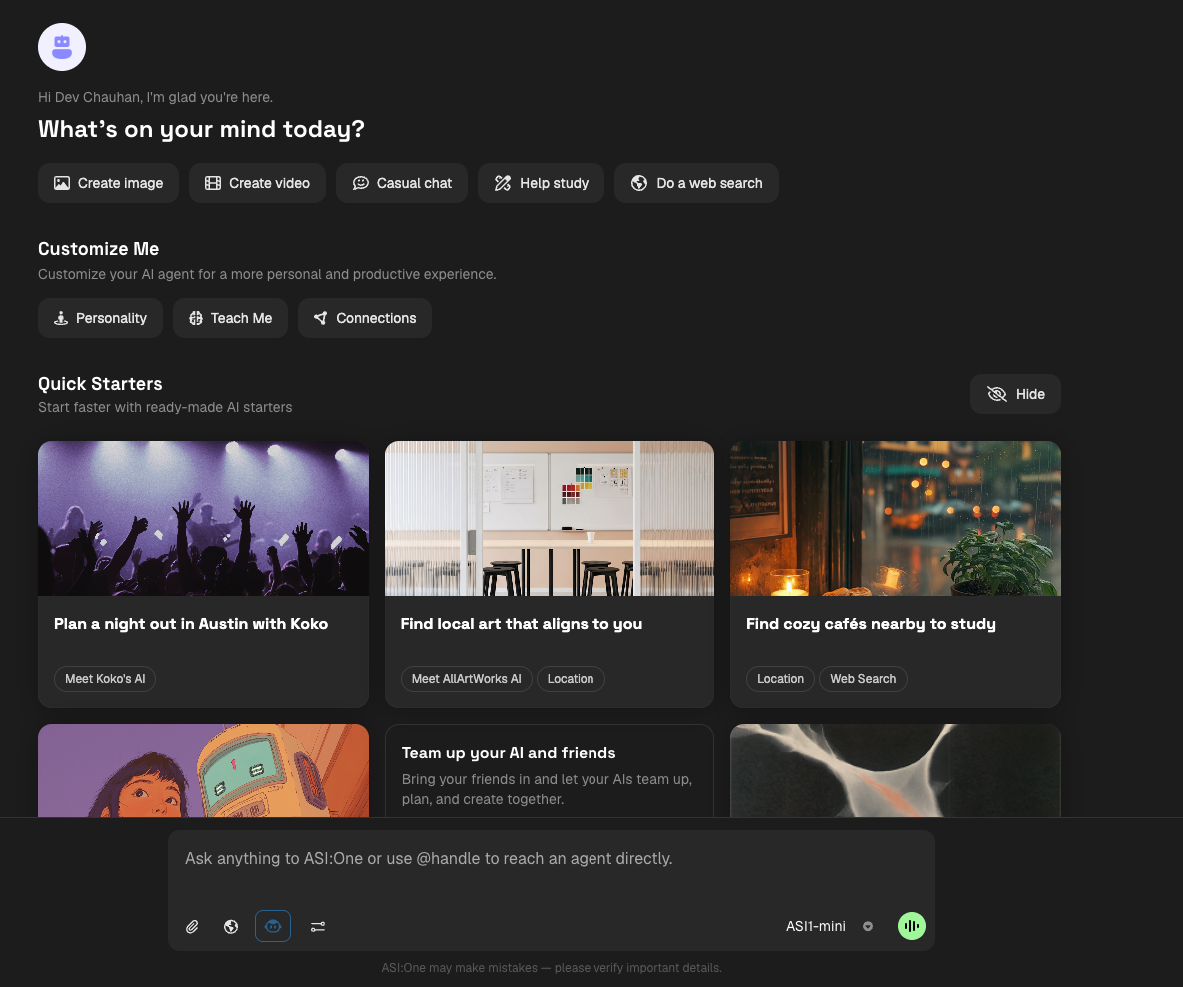Screen dimensions: 1183x987
Task: Open the ASI1-mini model dropdown
Action: click(829, 926)
